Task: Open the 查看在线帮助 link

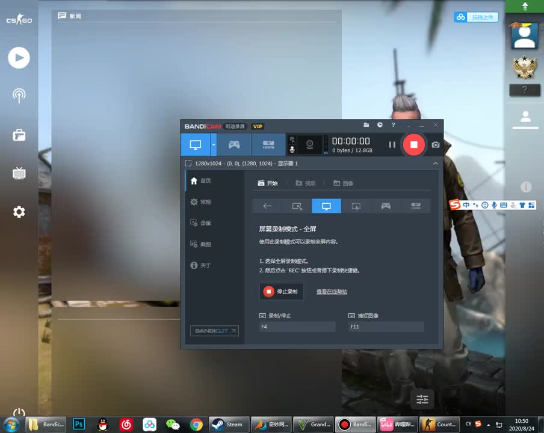Action: point(332,291)
